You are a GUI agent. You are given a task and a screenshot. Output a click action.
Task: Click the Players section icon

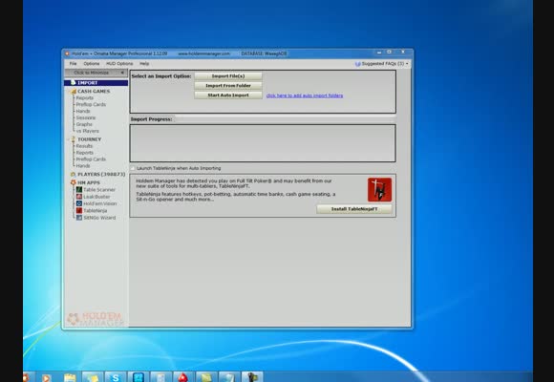point(74,174)
